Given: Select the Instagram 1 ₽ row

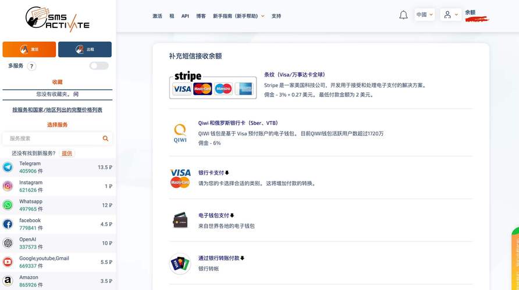Looking at the screenshot, I should [58, 186].
